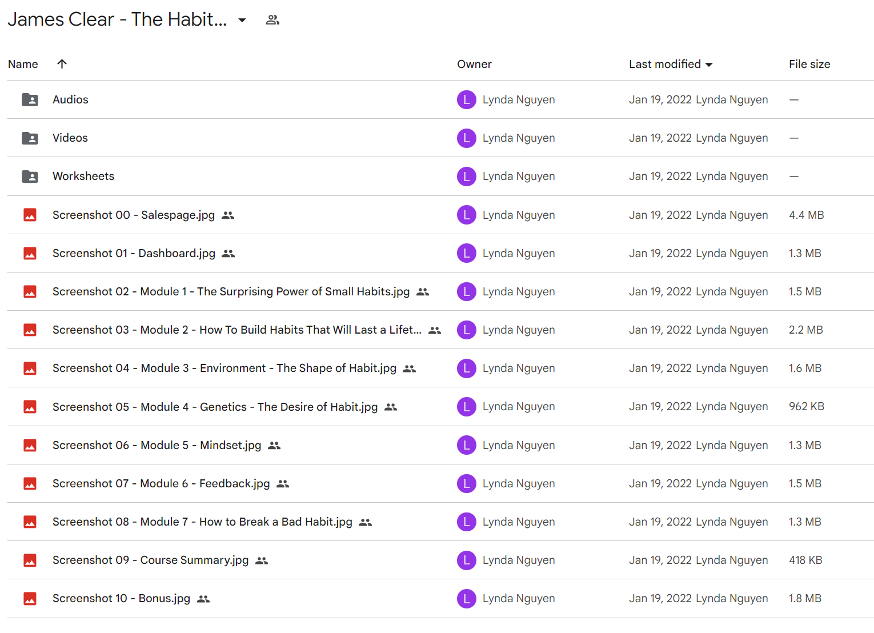Sort by the Name column header
This screenshot has width=874, height=633.
[x=23, y=64]
